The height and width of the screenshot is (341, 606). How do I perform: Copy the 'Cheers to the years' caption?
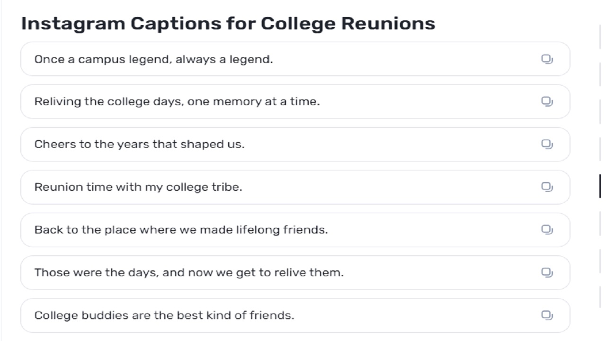tap(547, 144)
